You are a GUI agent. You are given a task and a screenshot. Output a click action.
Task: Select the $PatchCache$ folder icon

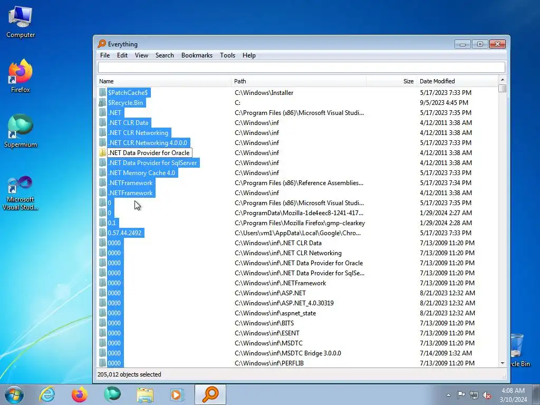pyautogui.click(x=102, y=93)
